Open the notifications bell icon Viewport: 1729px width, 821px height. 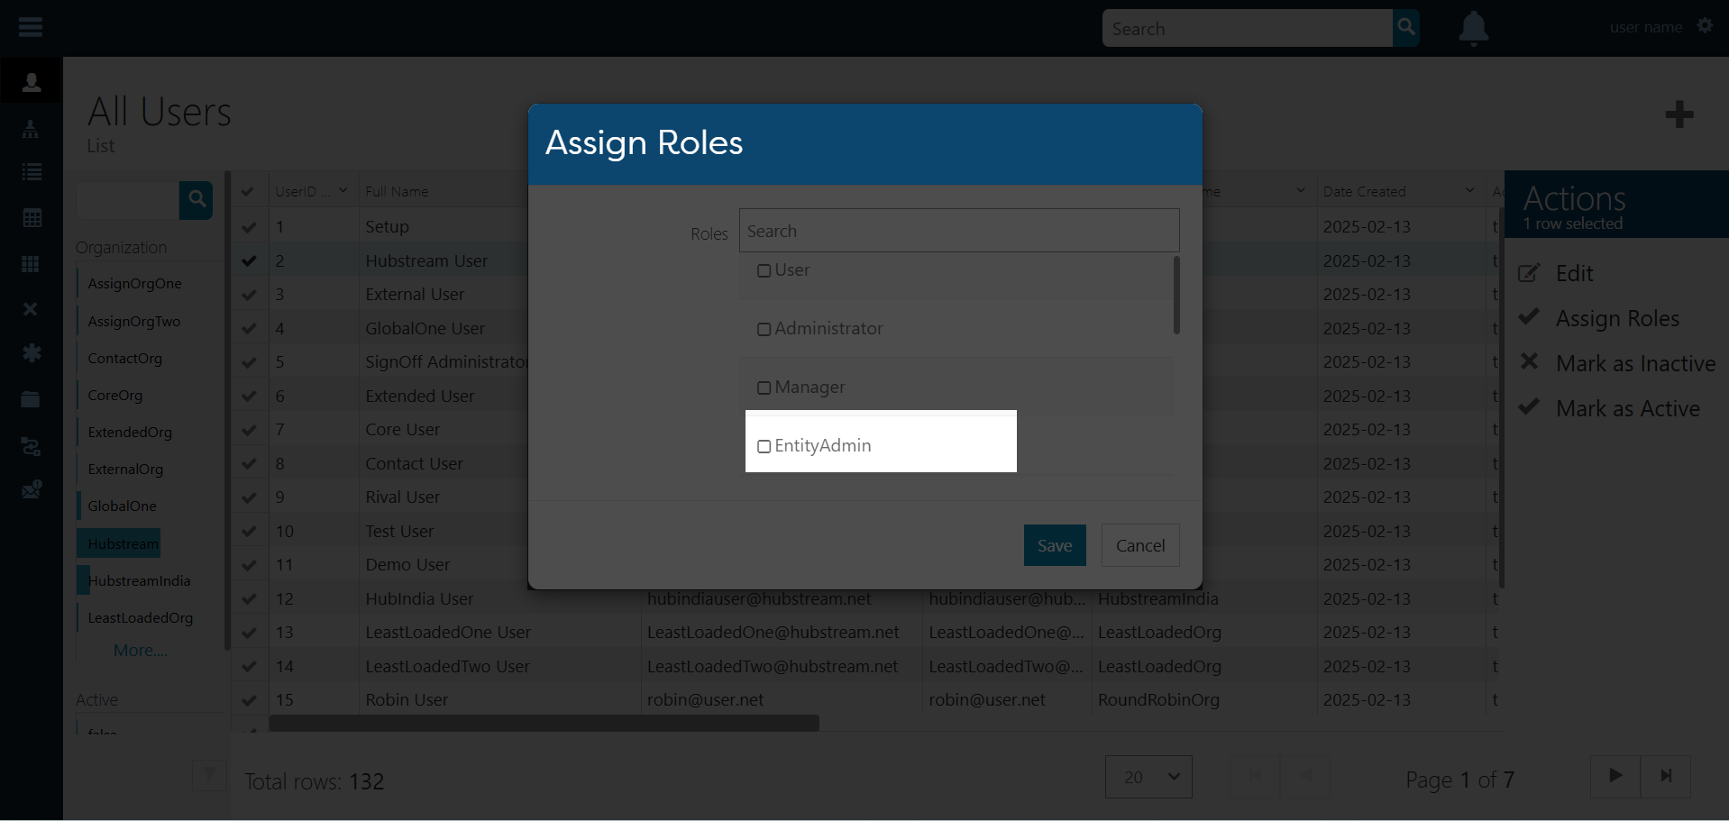coord(1473,28)
